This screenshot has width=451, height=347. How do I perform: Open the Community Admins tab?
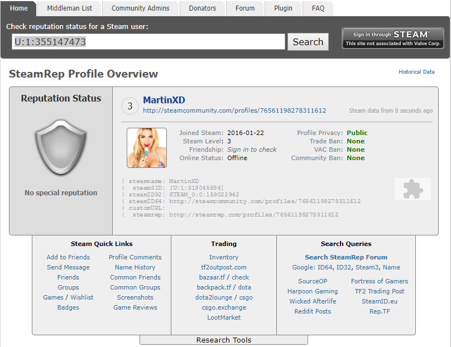click(x=140, y=8)
